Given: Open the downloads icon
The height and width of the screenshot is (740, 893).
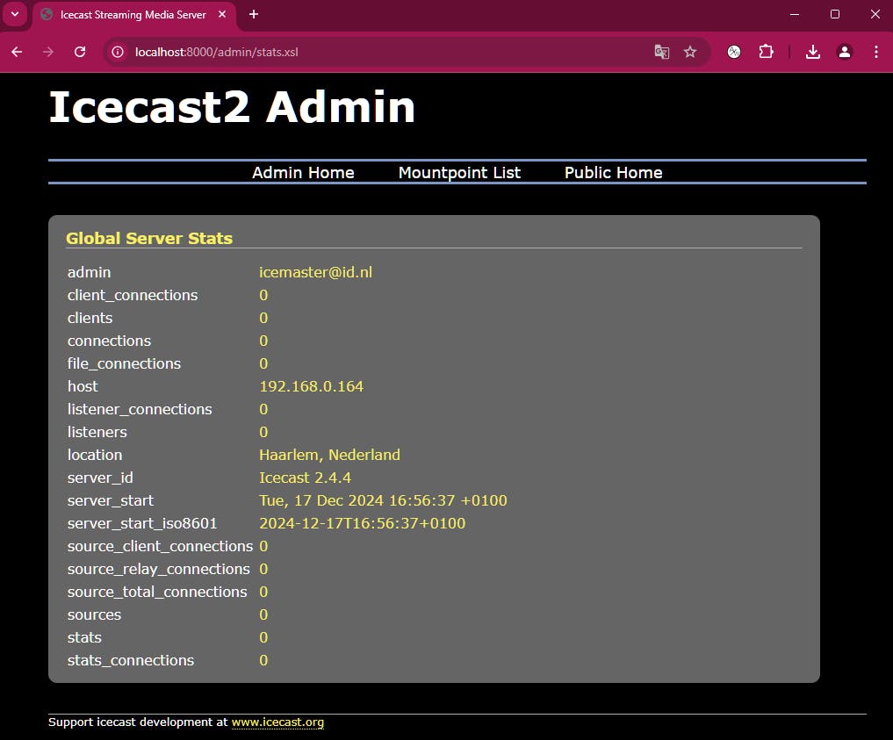Looking at the screenshot, I should click(x=813, y=52).
